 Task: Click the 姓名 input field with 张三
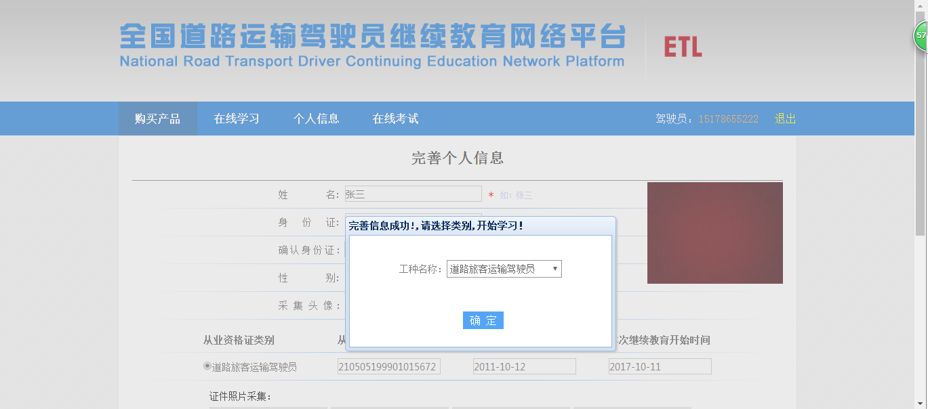tap(413, 194)
